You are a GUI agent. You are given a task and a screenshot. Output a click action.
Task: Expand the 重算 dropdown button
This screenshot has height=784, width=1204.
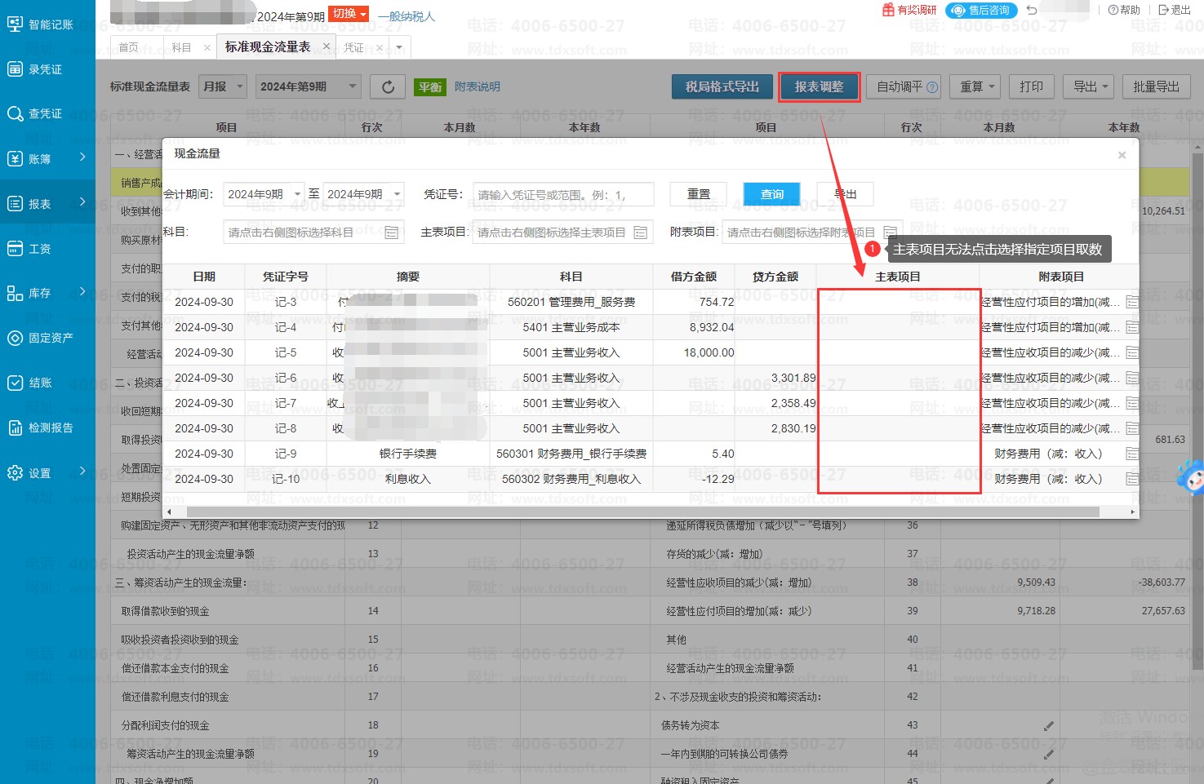tap(975, 86)
